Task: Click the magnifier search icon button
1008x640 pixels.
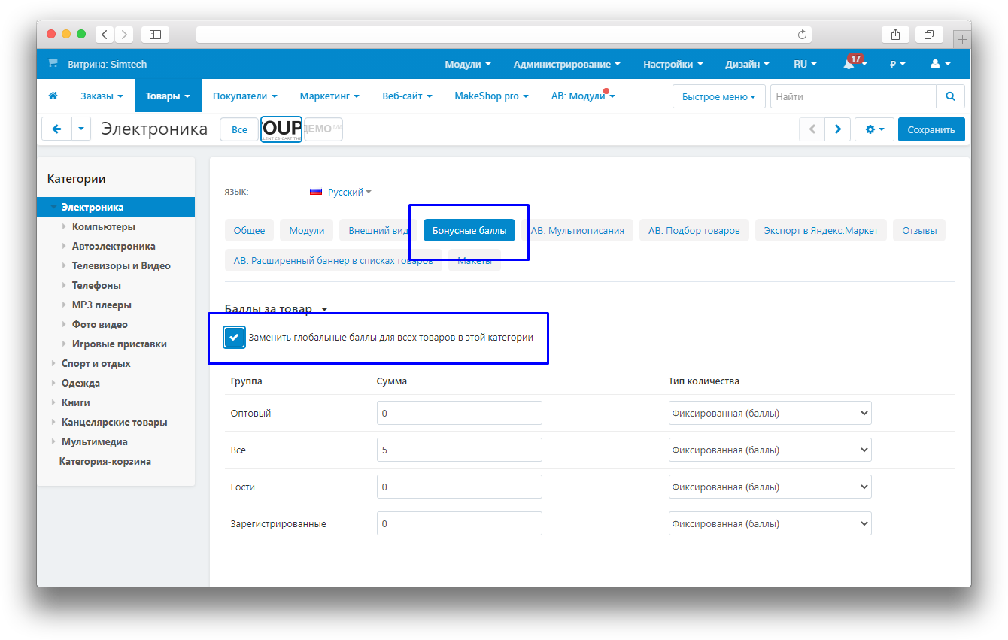Action: click(950, 96)
